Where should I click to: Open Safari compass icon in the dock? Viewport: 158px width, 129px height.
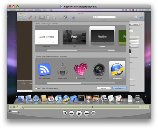[x=36, y=98]
